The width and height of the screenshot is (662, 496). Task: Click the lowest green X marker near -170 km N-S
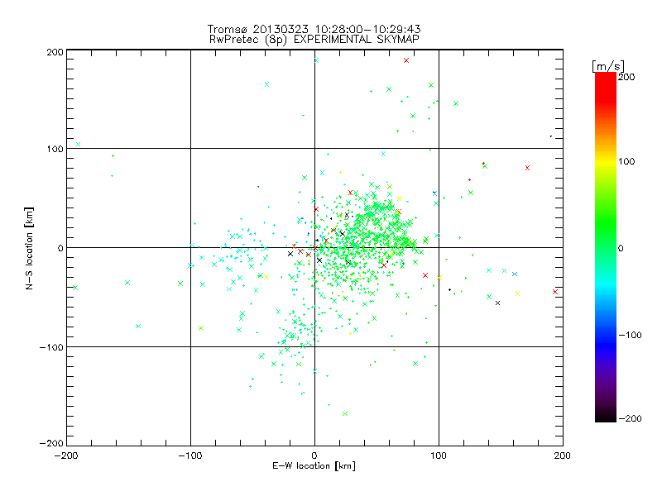(x=345, y=414)
